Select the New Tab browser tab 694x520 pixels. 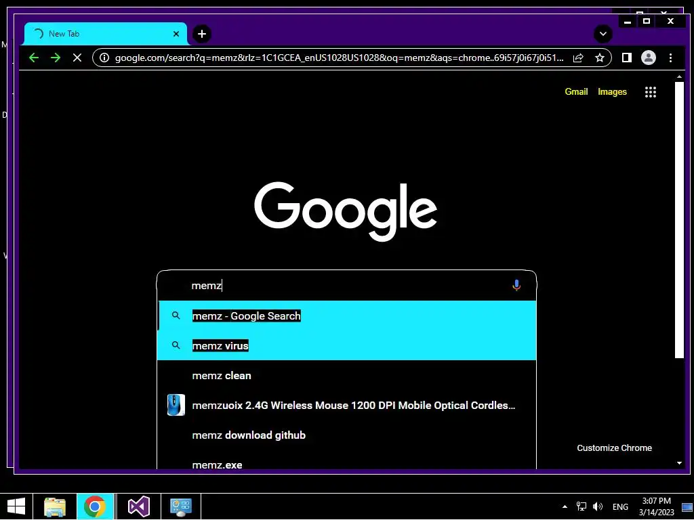(x=105, y=34)
